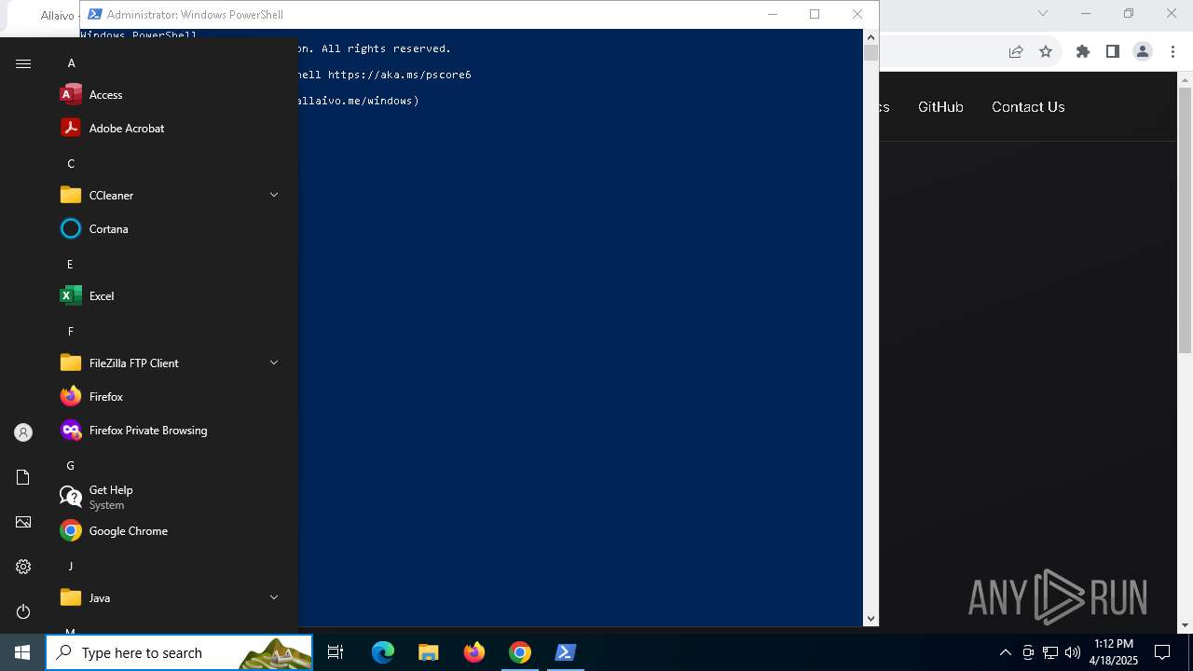Open Cortana from the app list

tap(172, 228)
